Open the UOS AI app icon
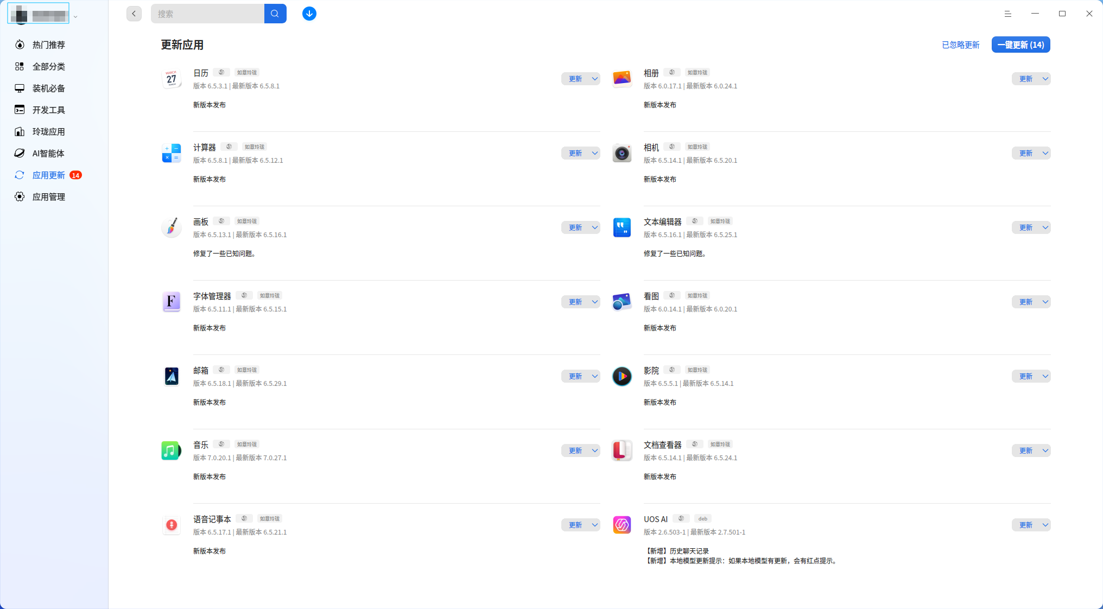Viewport: 1103px width, 609px height. coord(622,525)
